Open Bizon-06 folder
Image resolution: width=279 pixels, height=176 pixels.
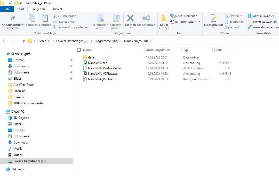(x=19, y=91)
